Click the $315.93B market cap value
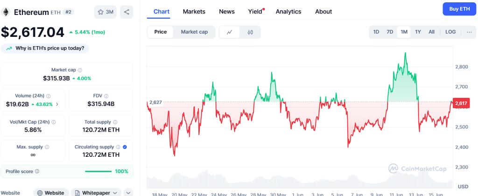This screenshot has width=478, height=196. click(56, 78)
